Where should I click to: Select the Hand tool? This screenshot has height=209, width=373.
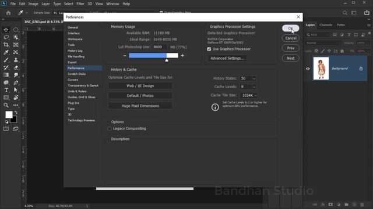pos(16,98)
